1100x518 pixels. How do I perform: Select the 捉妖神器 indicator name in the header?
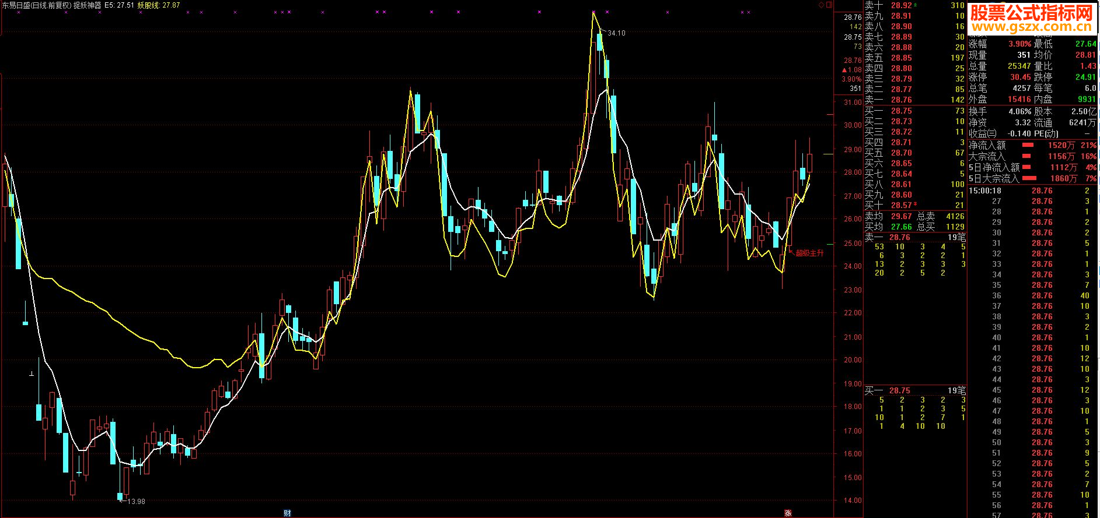[87, 5]
